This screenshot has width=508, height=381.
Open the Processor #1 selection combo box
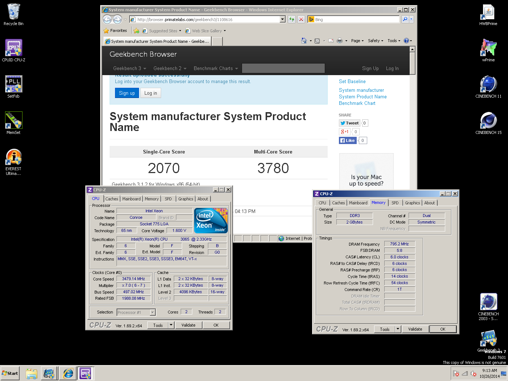(136, 312)
